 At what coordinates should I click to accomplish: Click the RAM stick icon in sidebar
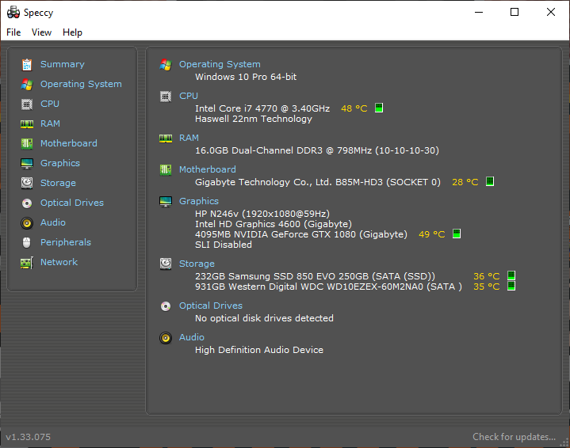point(27,124)
